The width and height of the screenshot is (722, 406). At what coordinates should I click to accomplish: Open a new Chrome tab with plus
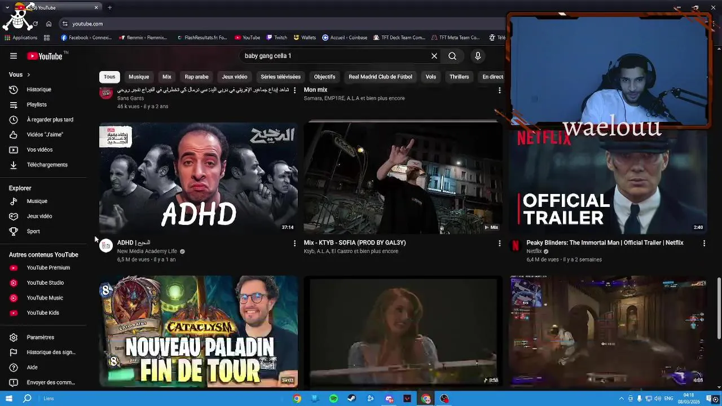(x=109, y=7)
